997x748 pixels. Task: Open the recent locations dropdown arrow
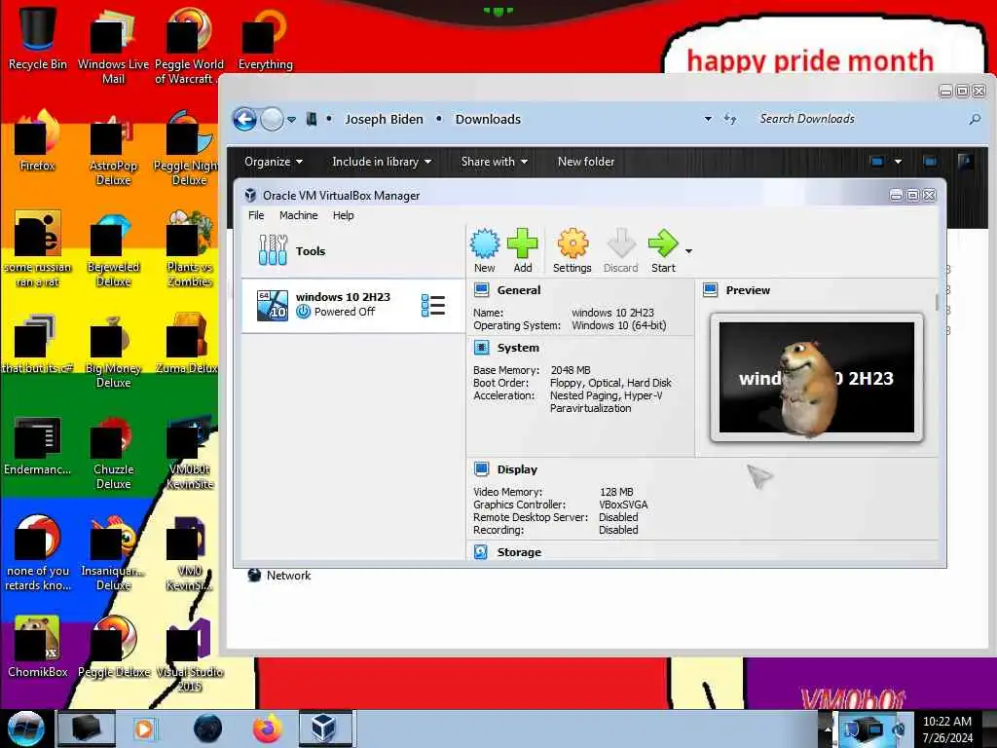291,120
